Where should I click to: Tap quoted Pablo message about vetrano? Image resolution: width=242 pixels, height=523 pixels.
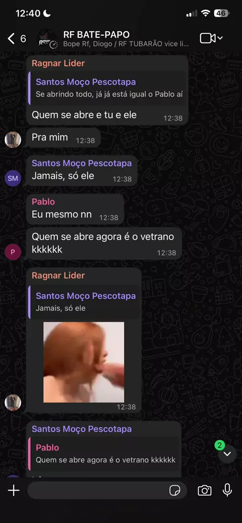103,454
